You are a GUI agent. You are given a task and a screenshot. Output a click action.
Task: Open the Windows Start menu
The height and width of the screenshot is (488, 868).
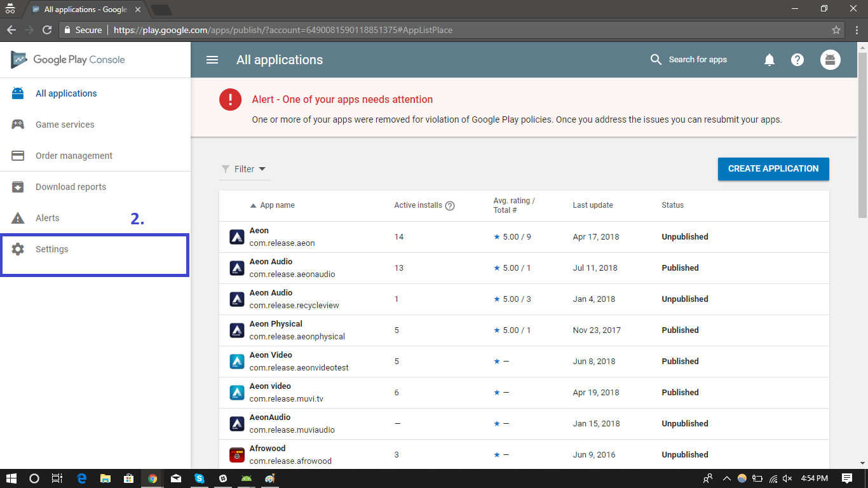pyautogui.click(x=11, y=478)
